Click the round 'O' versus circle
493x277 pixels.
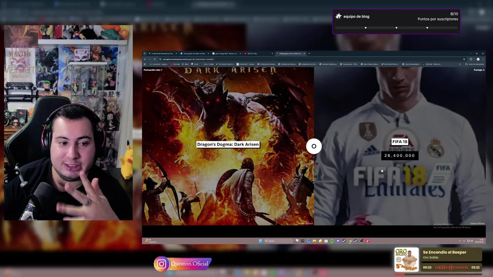pyautogui.click(x=314, y=146)
